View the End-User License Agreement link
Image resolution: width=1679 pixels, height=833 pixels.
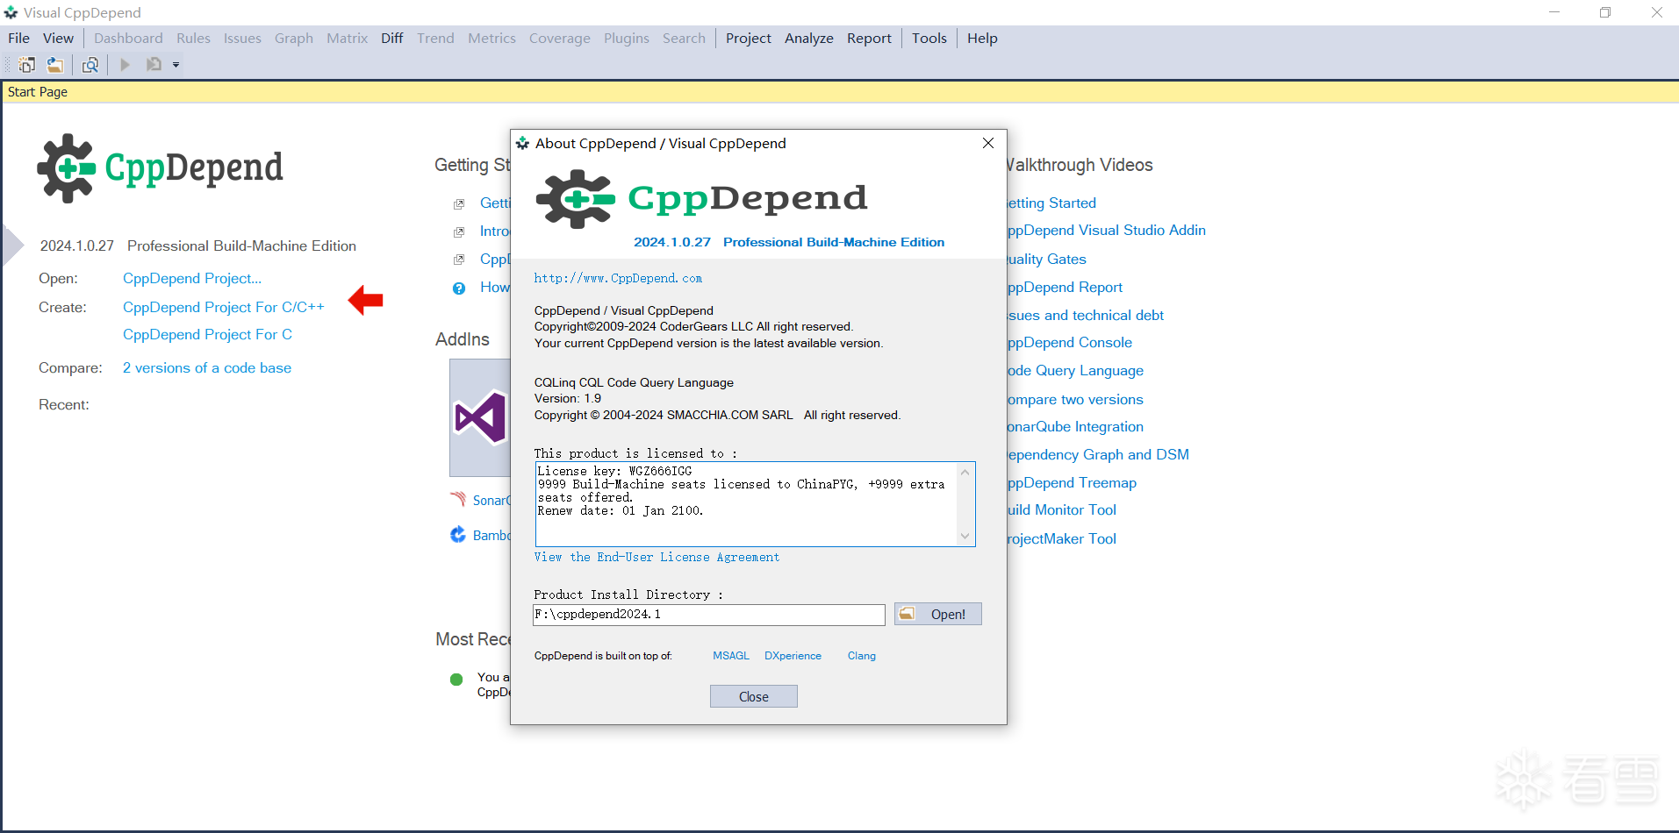[657, 558]
